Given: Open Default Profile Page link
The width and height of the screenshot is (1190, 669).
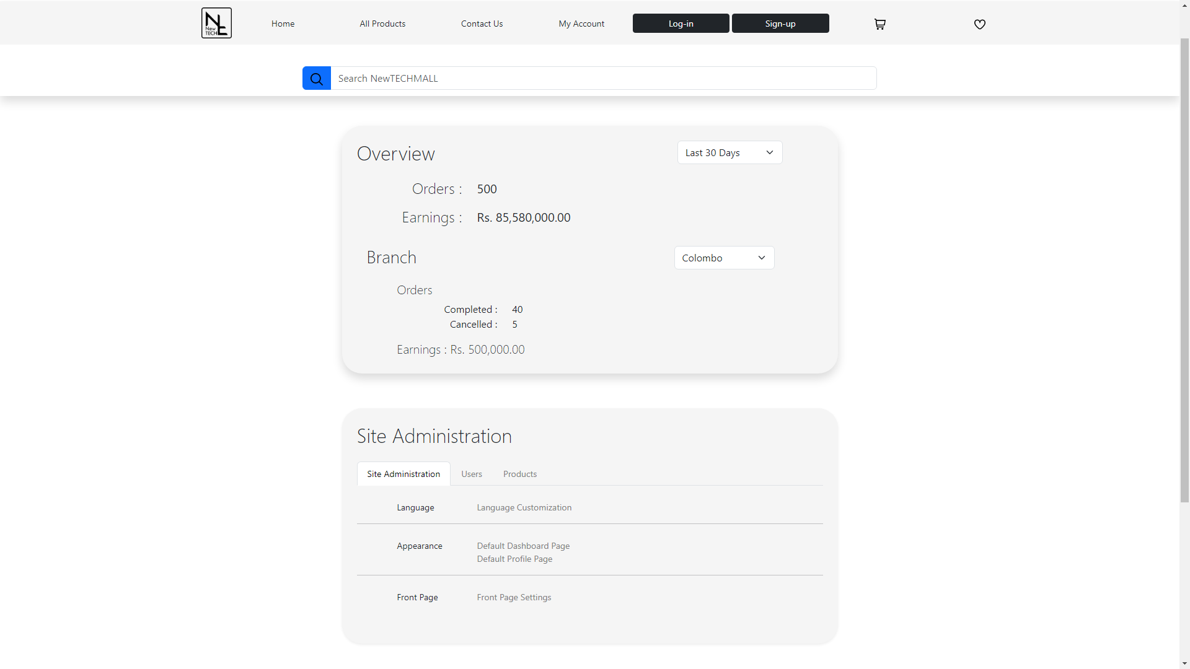Looking at the screenshot, I should 514,559.
